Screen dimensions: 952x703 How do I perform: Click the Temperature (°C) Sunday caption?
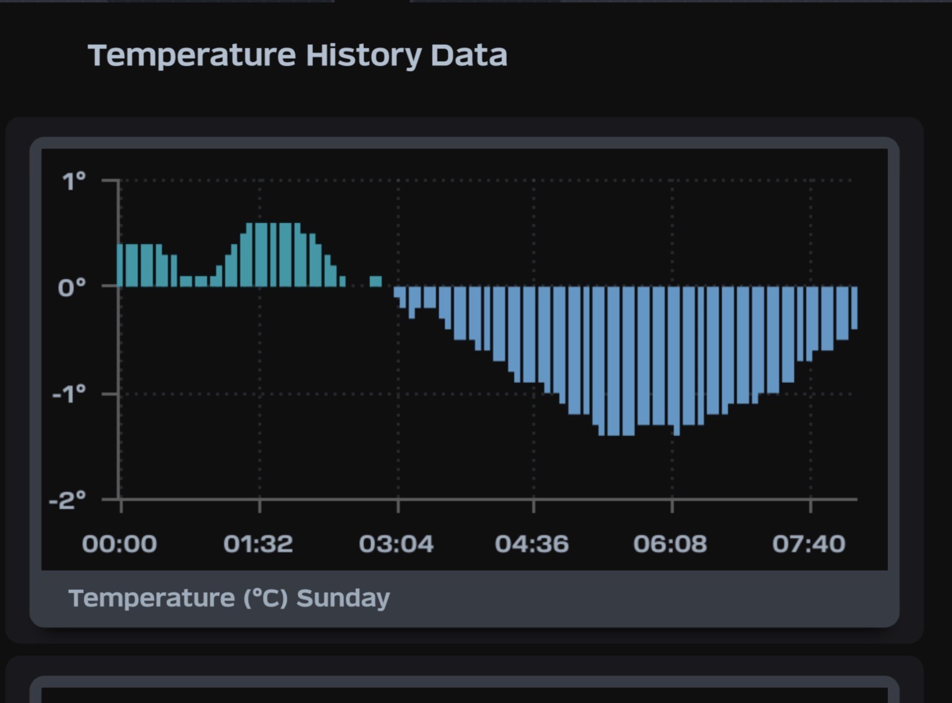[229, 598]
